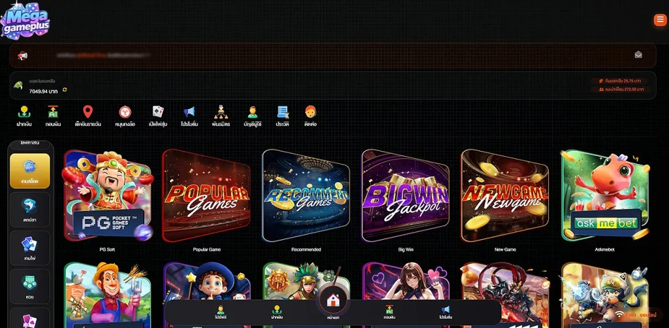Open the affiliate (พันธมิตร) network icon
Screen dimensions: 669x328
click(221, 114)
